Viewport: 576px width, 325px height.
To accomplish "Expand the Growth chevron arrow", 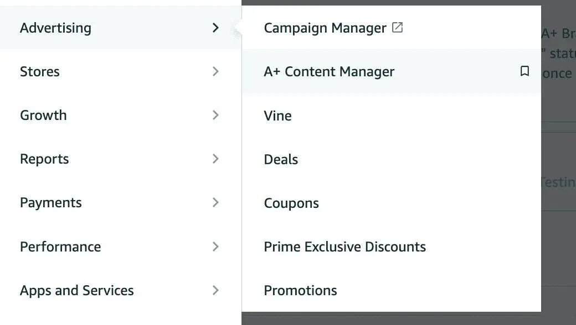I will [216, 115].
